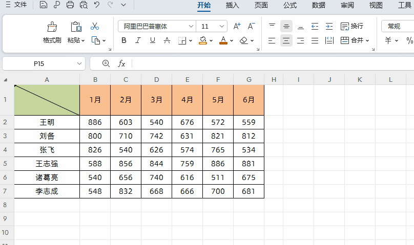Undo the last action
Image resolution: width=414 pixels, height=245 pixels.
pos(96,5)
